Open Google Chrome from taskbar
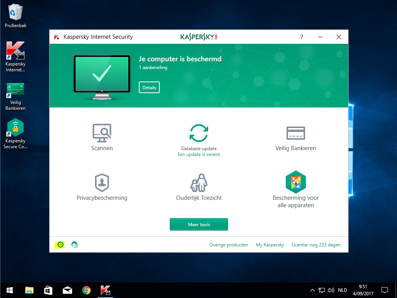The width and height of the screenshot is (397, 298). tap(86, 290)
